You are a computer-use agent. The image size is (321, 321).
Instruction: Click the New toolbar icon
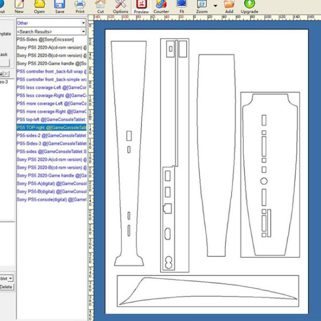point(19,6)
